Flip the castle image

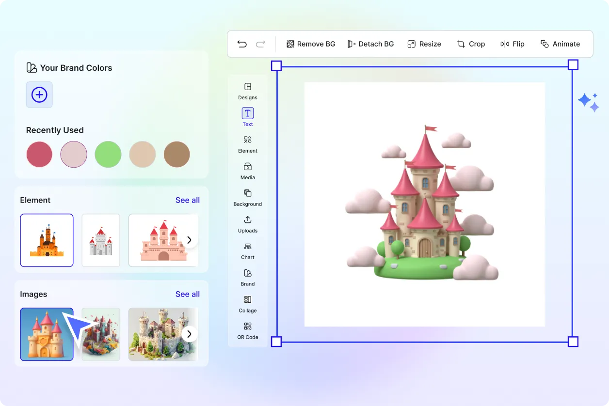tap(513, 44)
